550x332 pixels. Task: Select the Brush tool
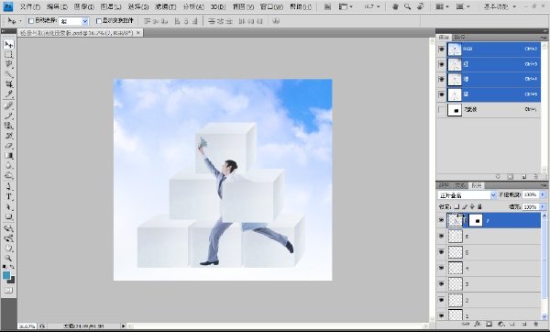pyautogui.click(x=9, y=116)
